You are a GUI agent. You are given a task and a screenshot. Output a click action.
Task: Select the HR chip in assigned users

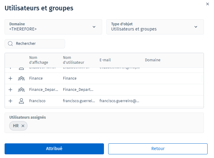pyautogui.click(x=16, y=126)
